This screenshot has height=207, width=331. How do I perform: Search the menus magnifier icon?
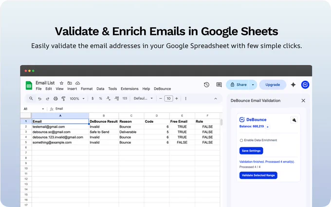(x=31, y=98)
